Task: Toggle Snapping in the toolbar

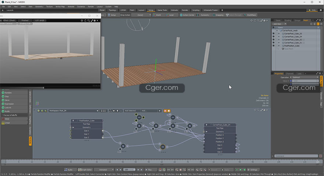Action: tap(218, 15)
